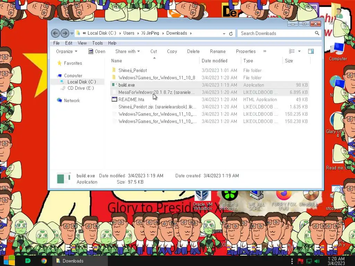Click Delete in the toolbar
Viewport: 355px width, 266px height.
tap(193, 51)
